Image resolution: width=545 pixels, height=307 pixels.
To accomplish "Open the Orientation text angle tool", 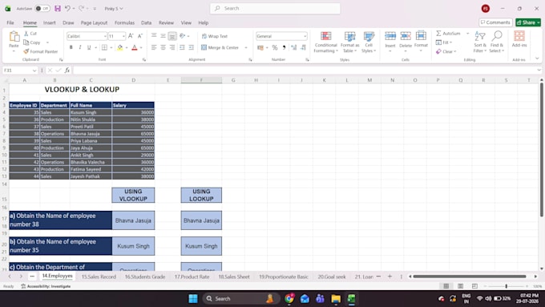I will [x=183, y=36].
